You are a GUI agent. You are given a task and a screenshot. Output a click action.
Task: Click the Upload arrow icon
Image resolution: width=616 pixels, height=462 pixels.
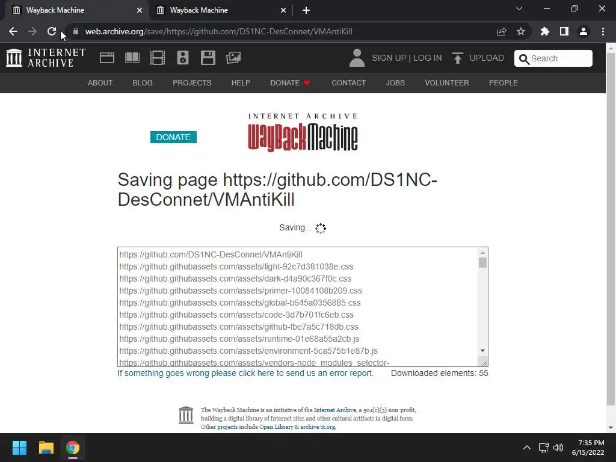457,58
